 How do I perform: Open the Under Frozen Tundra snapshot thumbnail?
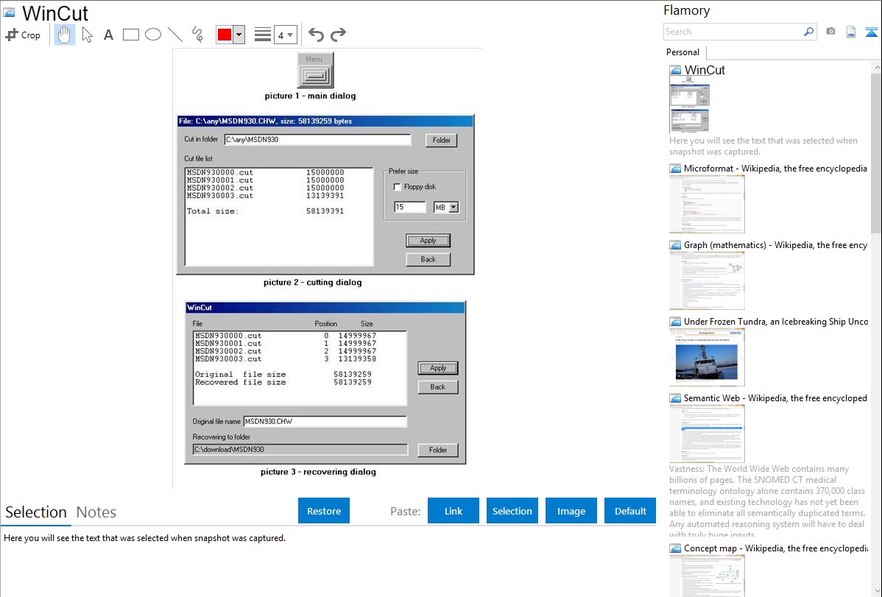point(707,357)
